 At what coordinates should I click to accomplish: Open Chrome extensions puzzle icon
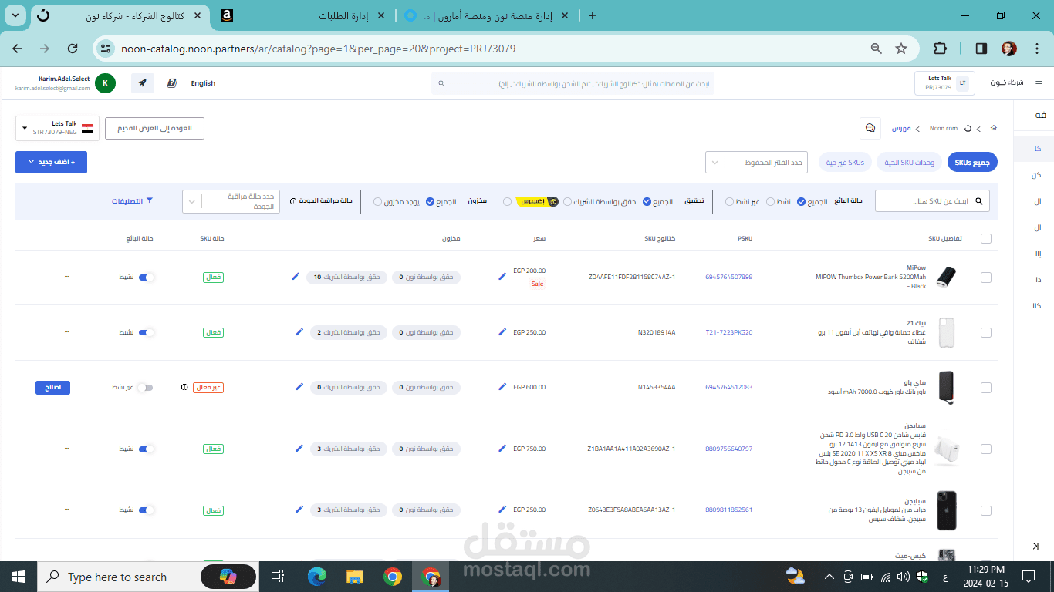point(940,49)
